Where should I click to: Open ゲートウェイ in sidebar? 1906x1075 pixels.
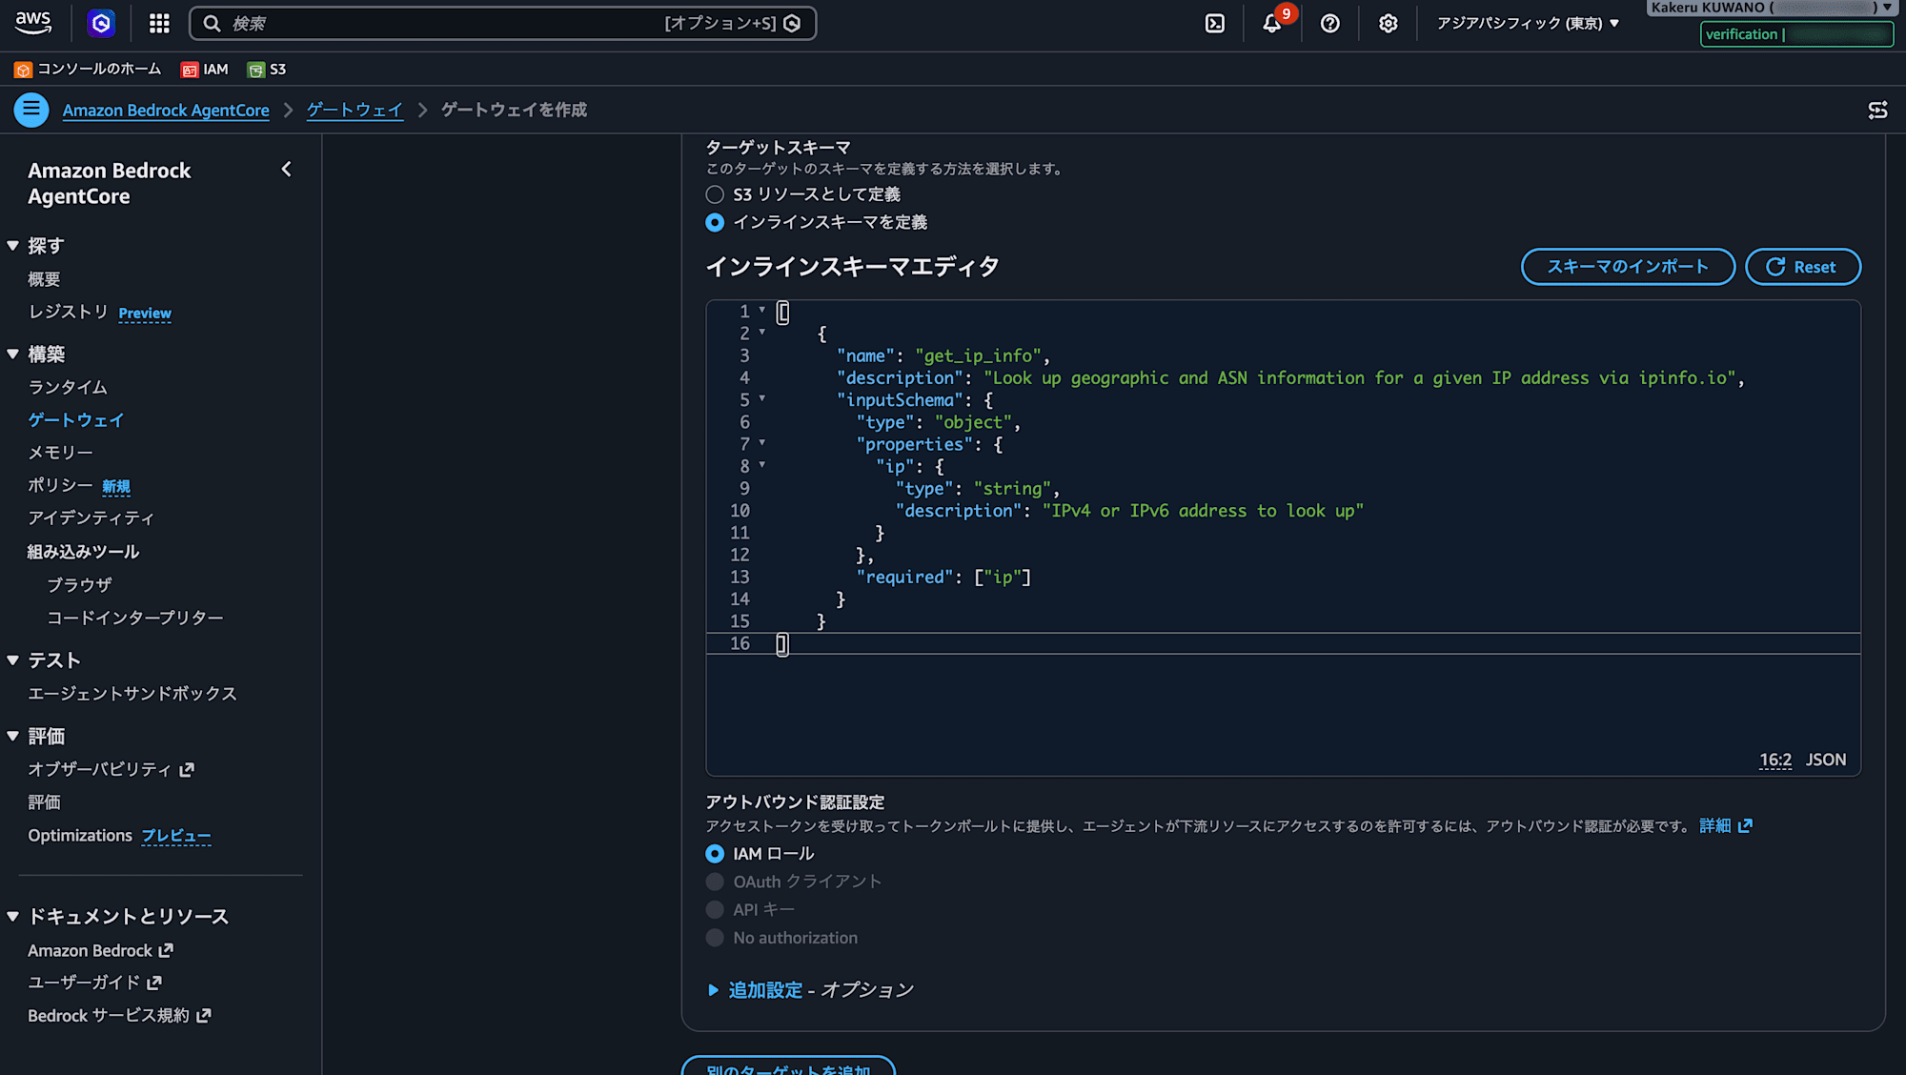pyautogui.click(x=76, y=420)
